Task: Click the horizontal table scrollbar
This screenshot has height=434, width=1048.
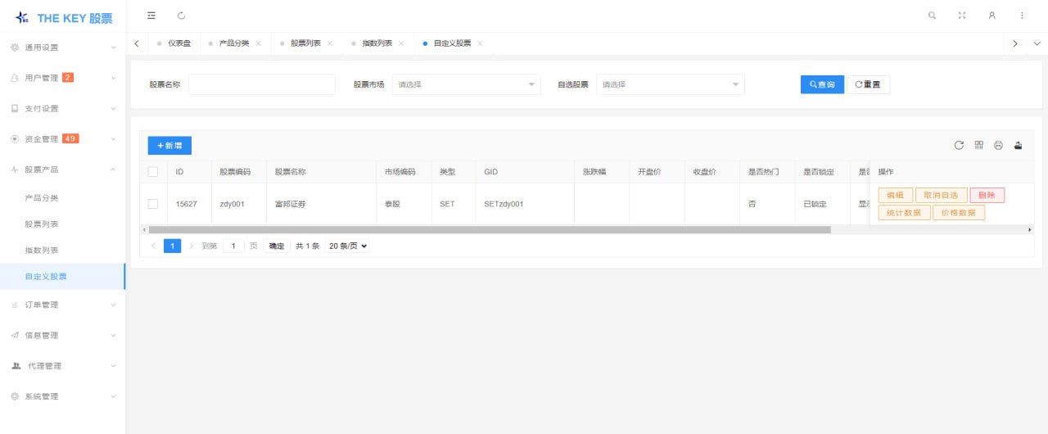Action: pyautogui.click(x=490, y=230)
